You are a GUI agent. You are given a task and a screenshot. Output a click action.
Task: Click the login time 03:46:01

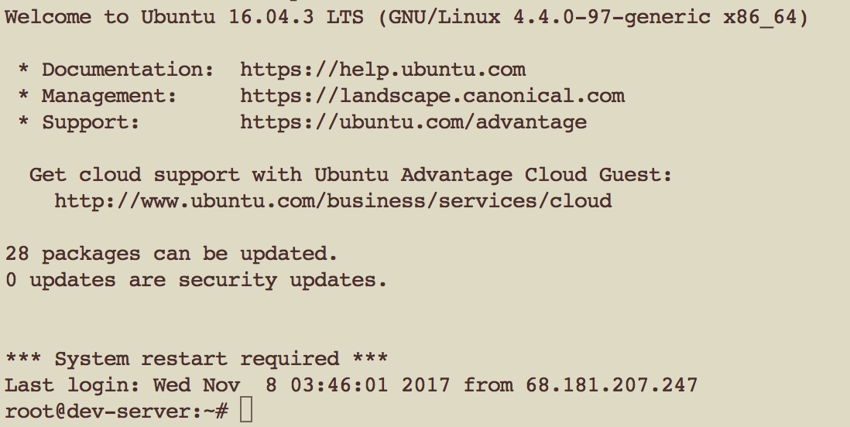coord(339,385)
